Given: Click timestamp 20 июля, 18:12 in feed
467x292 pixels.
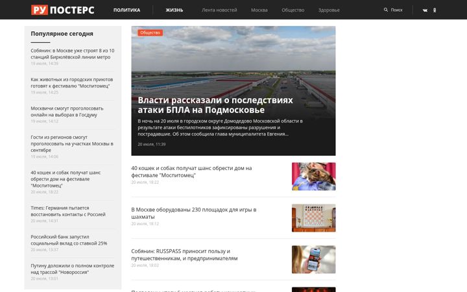Looking at the screenshot, I should pos(145,223).
